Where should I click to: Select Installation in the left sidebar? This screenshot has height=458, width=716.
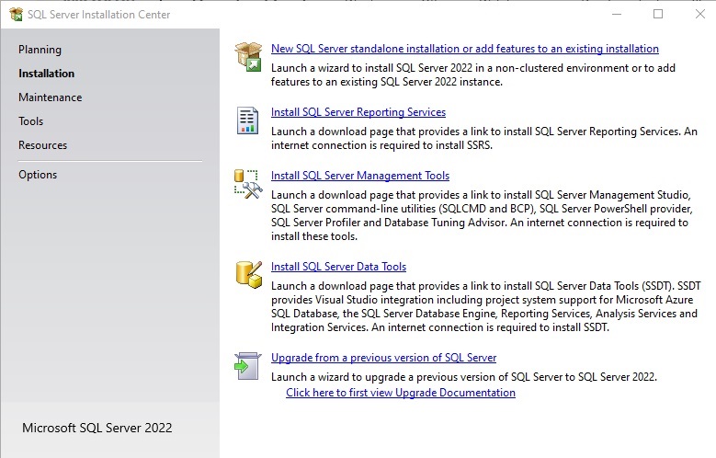pos(47,74)
